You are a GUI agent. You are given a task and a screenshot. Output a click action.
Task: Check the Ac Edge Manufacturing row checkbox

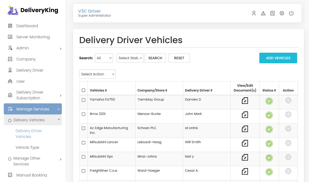[83, 128]
